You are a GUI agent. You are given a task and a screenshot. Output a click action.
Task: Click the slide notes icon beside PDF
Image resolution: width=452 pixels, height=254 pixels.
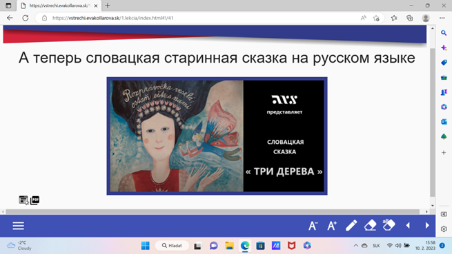[x=23, y=200]
